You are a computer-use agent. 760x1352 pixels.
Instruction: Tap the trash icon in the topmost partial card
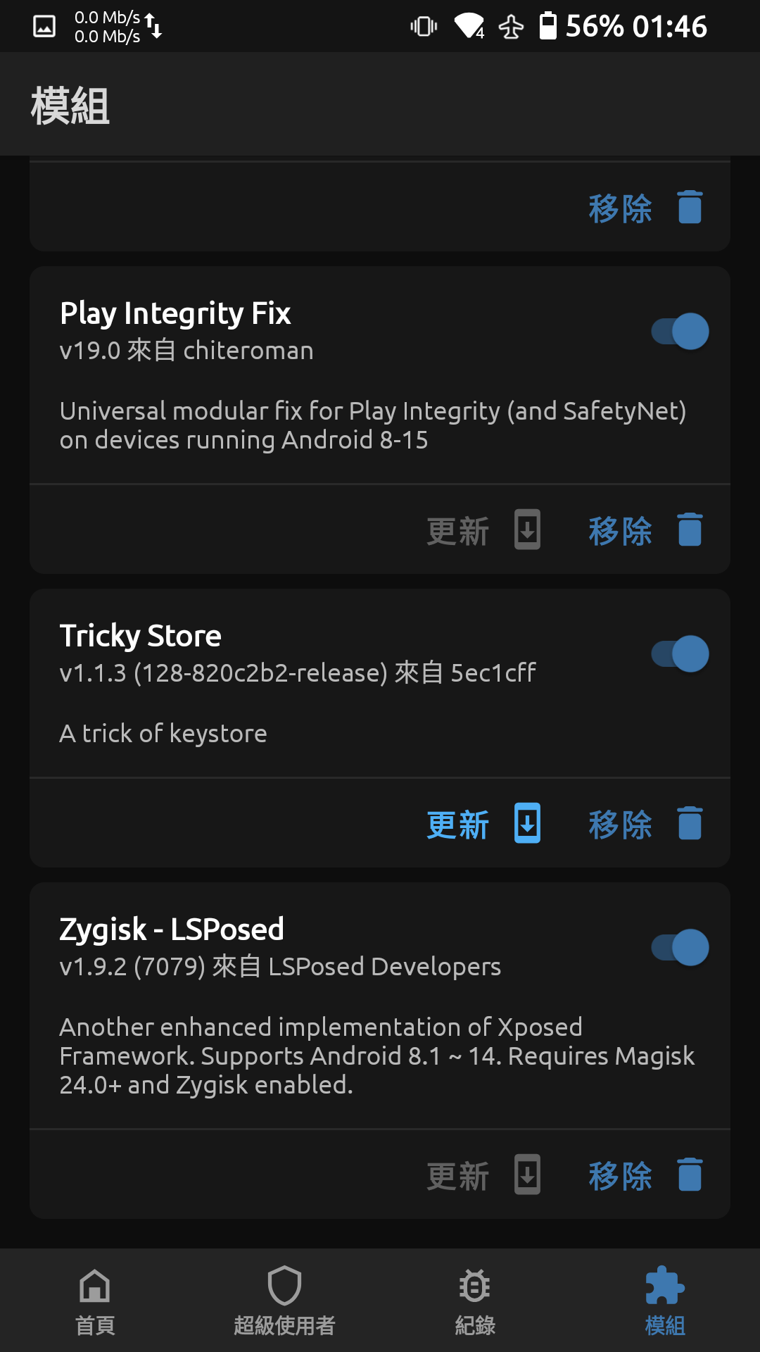pos(690,207)
